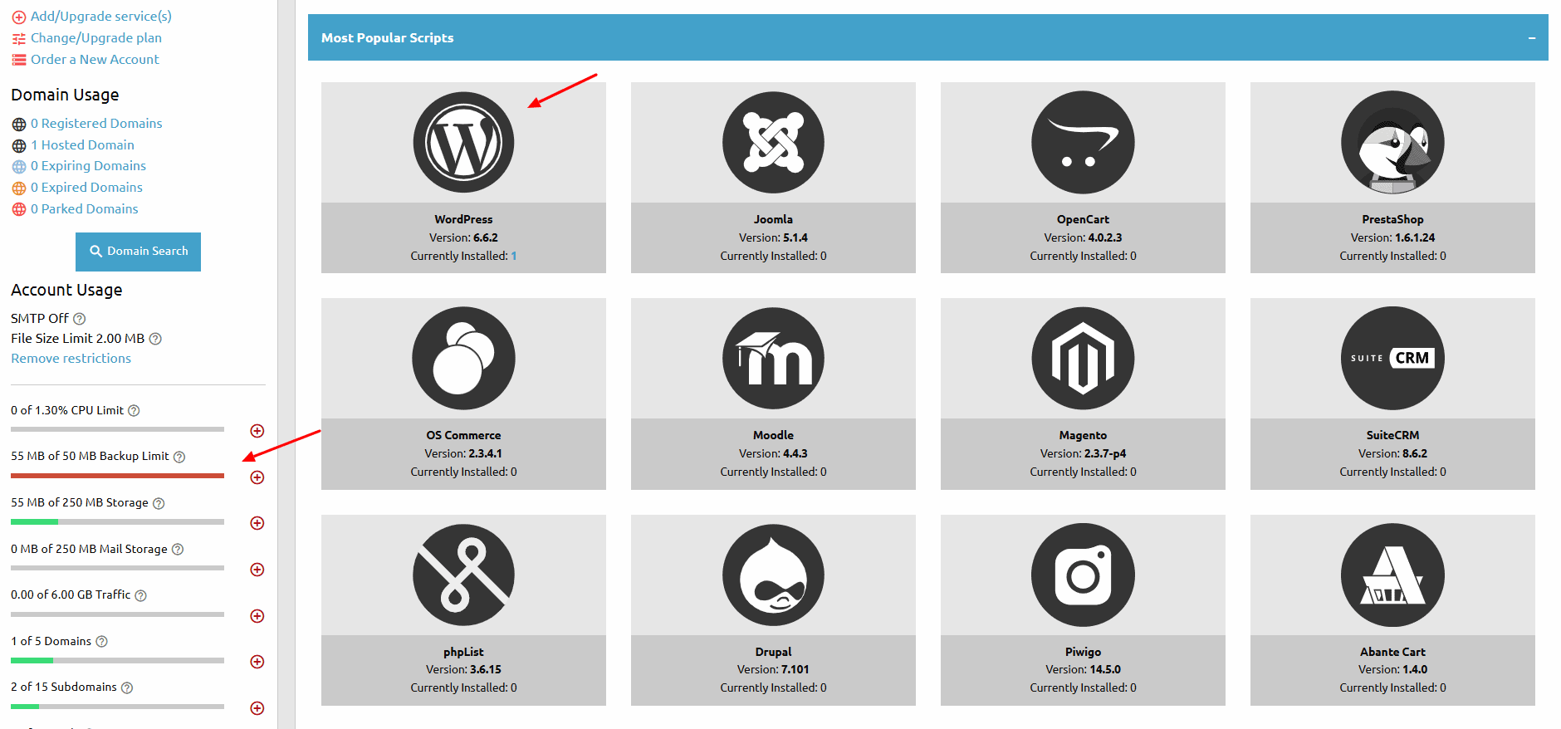The width and height of the screenshot is (1561, 729).
Task: Open the PrestaShop puffin icon
Action: pyautogui.click(x=1392, y=142)
